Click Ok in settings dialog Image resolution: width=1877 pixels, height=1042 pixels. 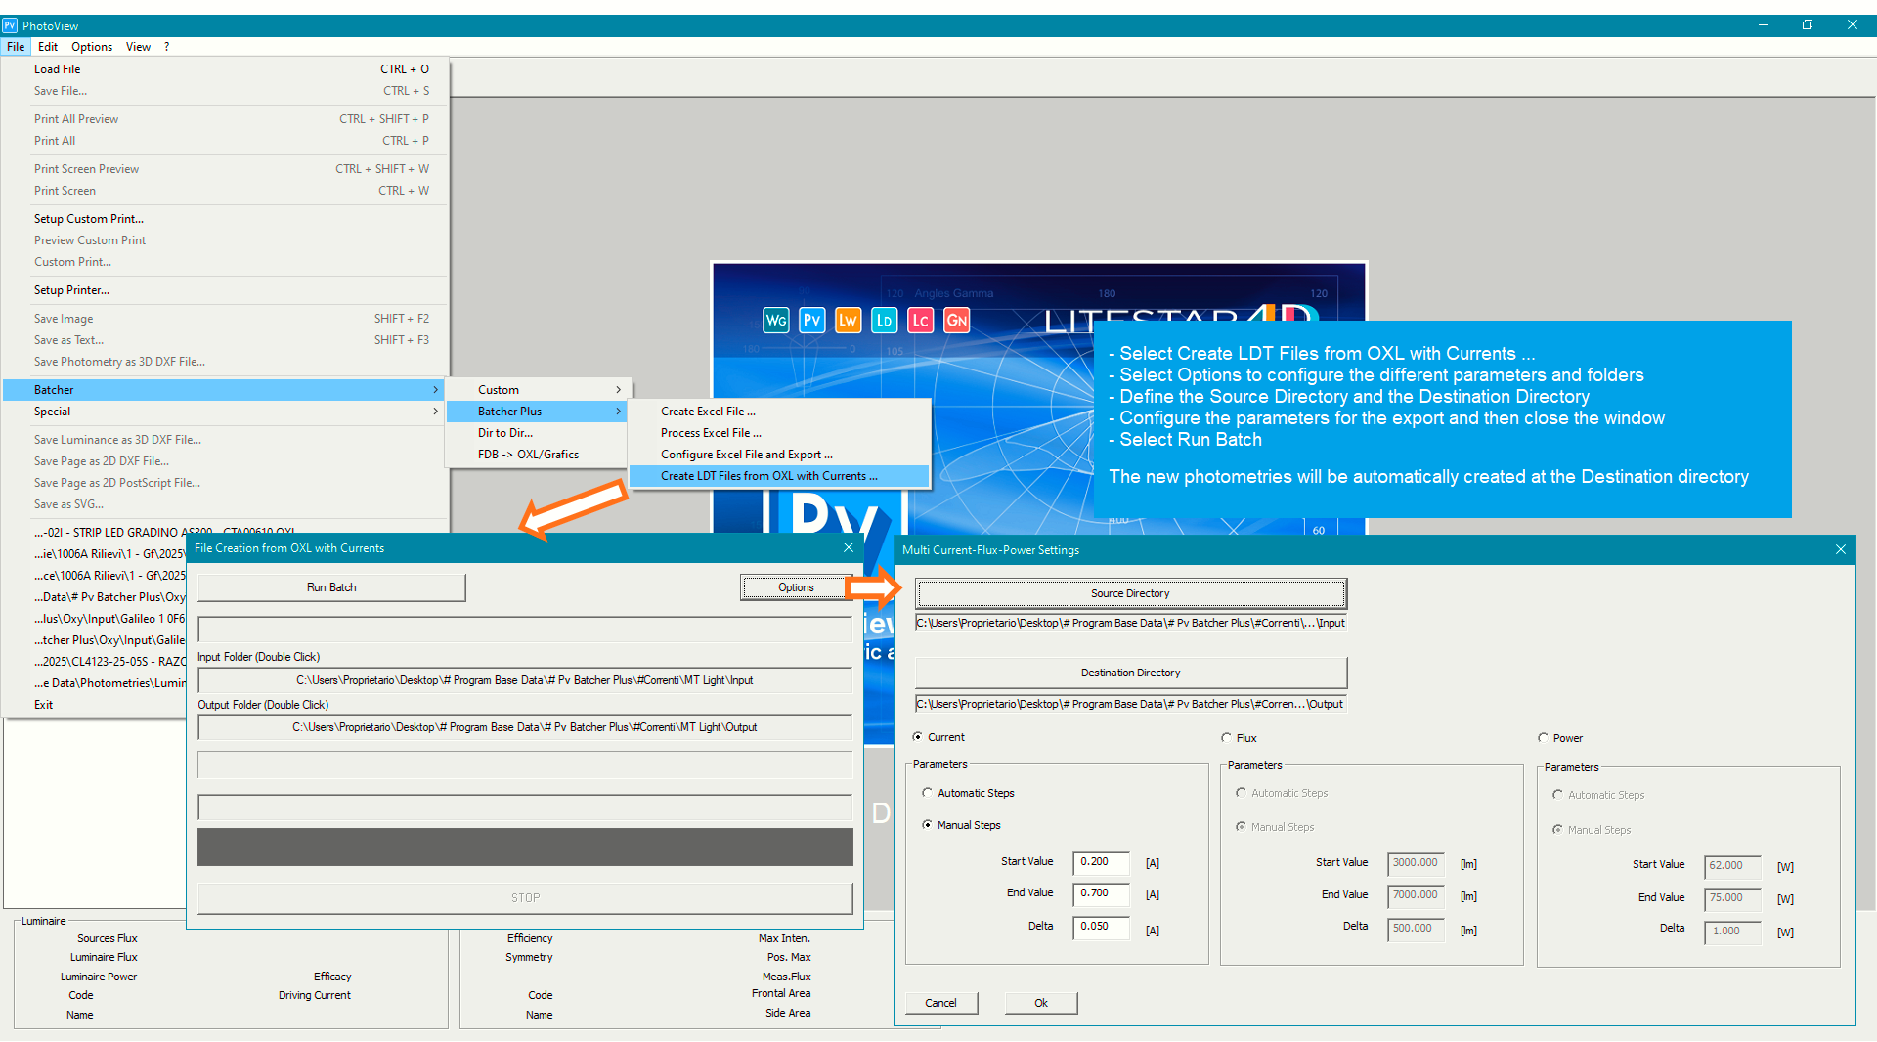[x=1041, y=1003]
